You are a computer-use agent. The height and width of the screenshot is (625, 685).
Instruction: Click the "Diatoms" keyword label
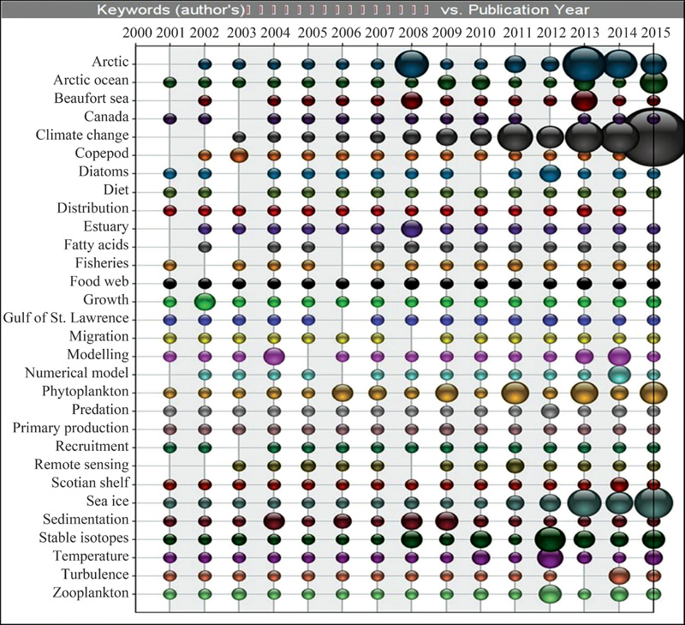click(x=104, y=171)
